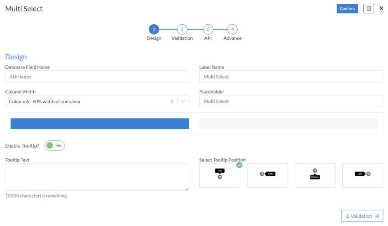The height and width of the screenshot is (226, 388).
Task: Expand the Column Width dropdown arrow
Action: [x=183, y=101]
